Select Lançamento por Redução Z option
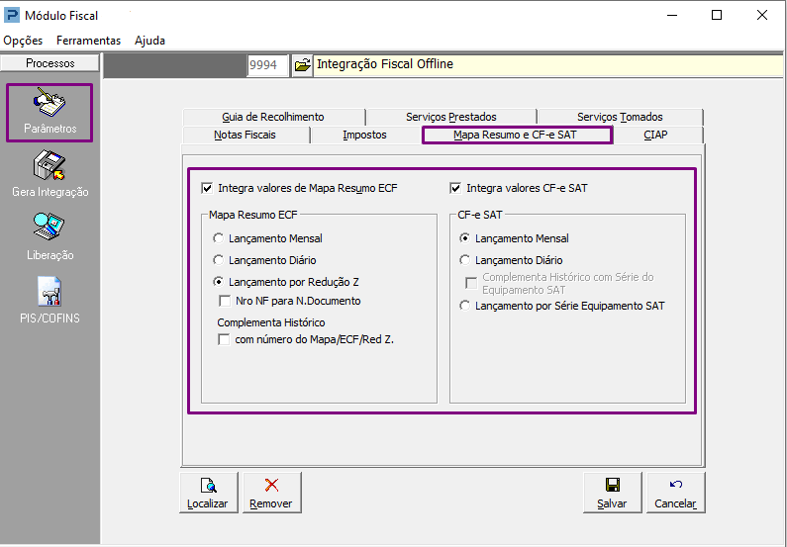Image resolution: width=787 pixels, height=547 pixels. [x=218, y=282]
